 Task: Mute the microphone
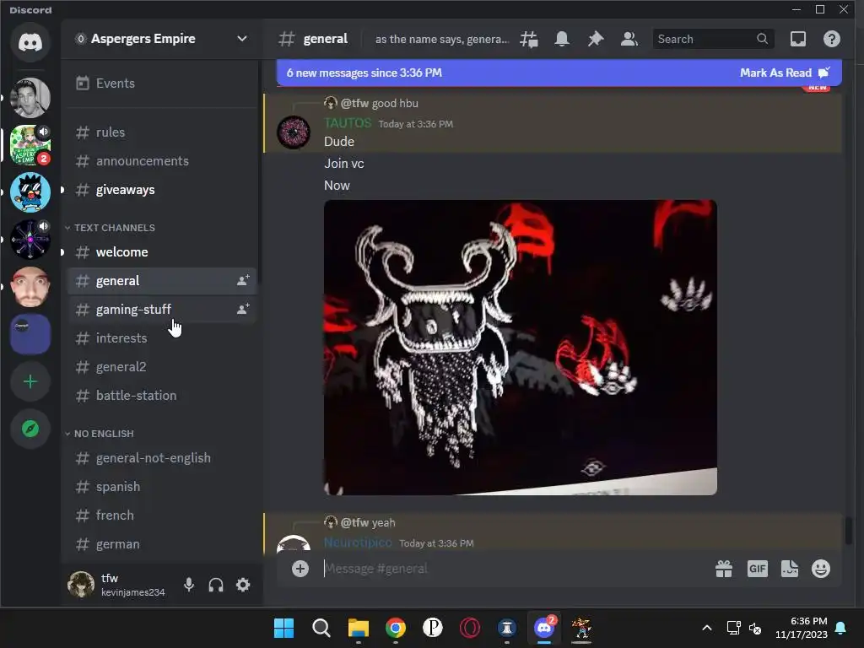pyautogui.click(x=188, y=585)
